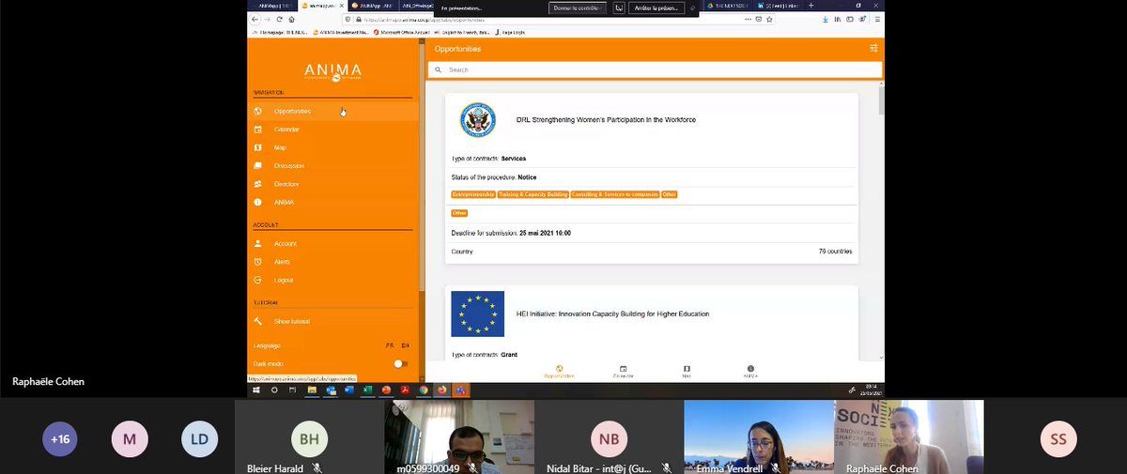Select the Bleier Harald BH participant avatar
This screenshot has width=1127, height=474.
308,438
